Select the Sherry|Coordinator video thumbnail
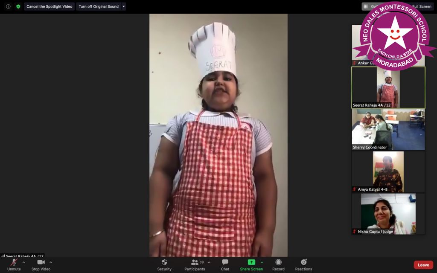Image resolution: width=437 pixels, height=273 pixels. click(x=388, y=130)
